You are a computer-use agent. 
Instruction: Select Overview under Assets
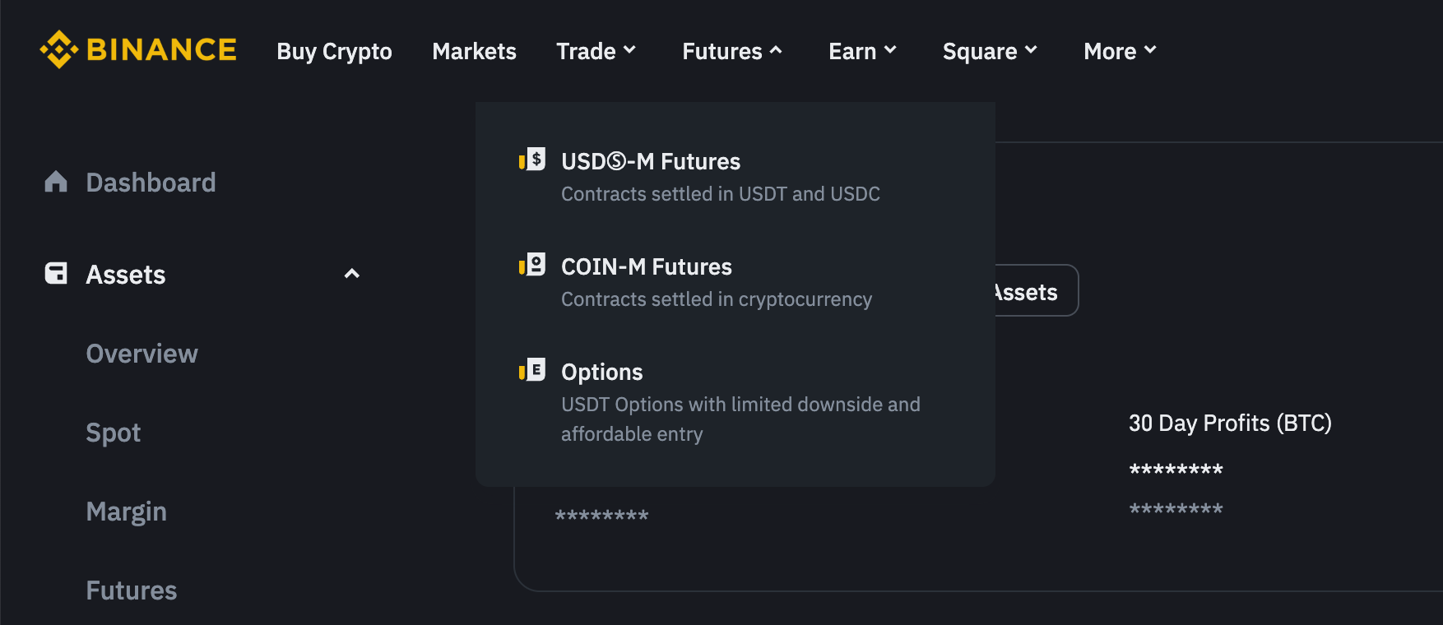click(x=142, y=354)
